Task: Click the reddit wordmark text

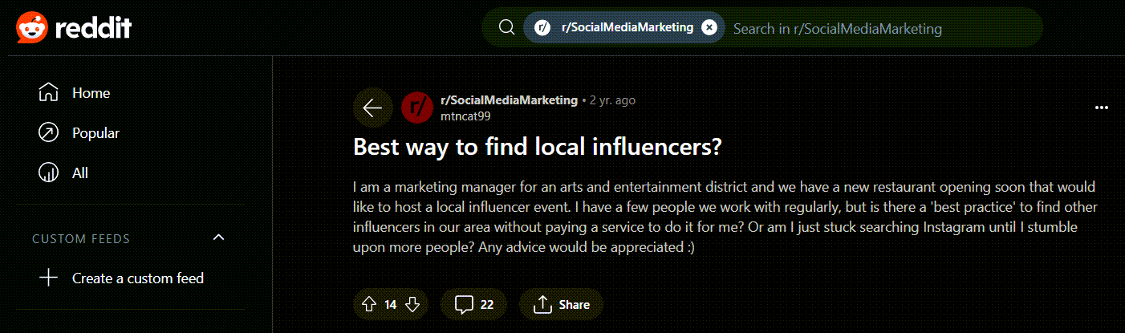Action: (93, 28)
